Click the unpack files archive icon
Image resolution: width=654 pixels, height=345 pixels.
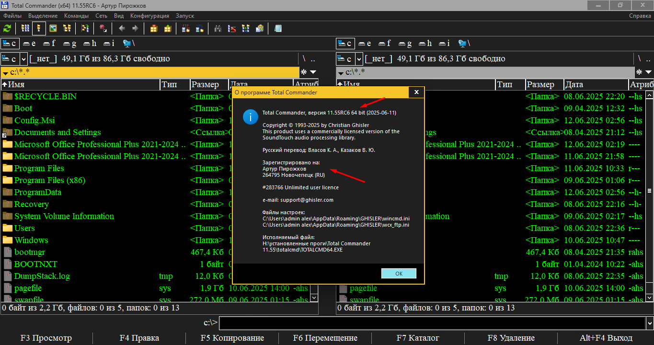tap(168, 29)
